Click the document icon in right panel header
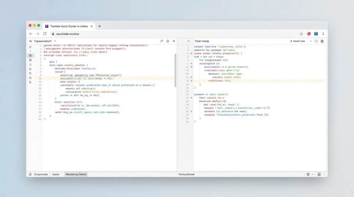354x197 pixels. click(x=322, y=41)
